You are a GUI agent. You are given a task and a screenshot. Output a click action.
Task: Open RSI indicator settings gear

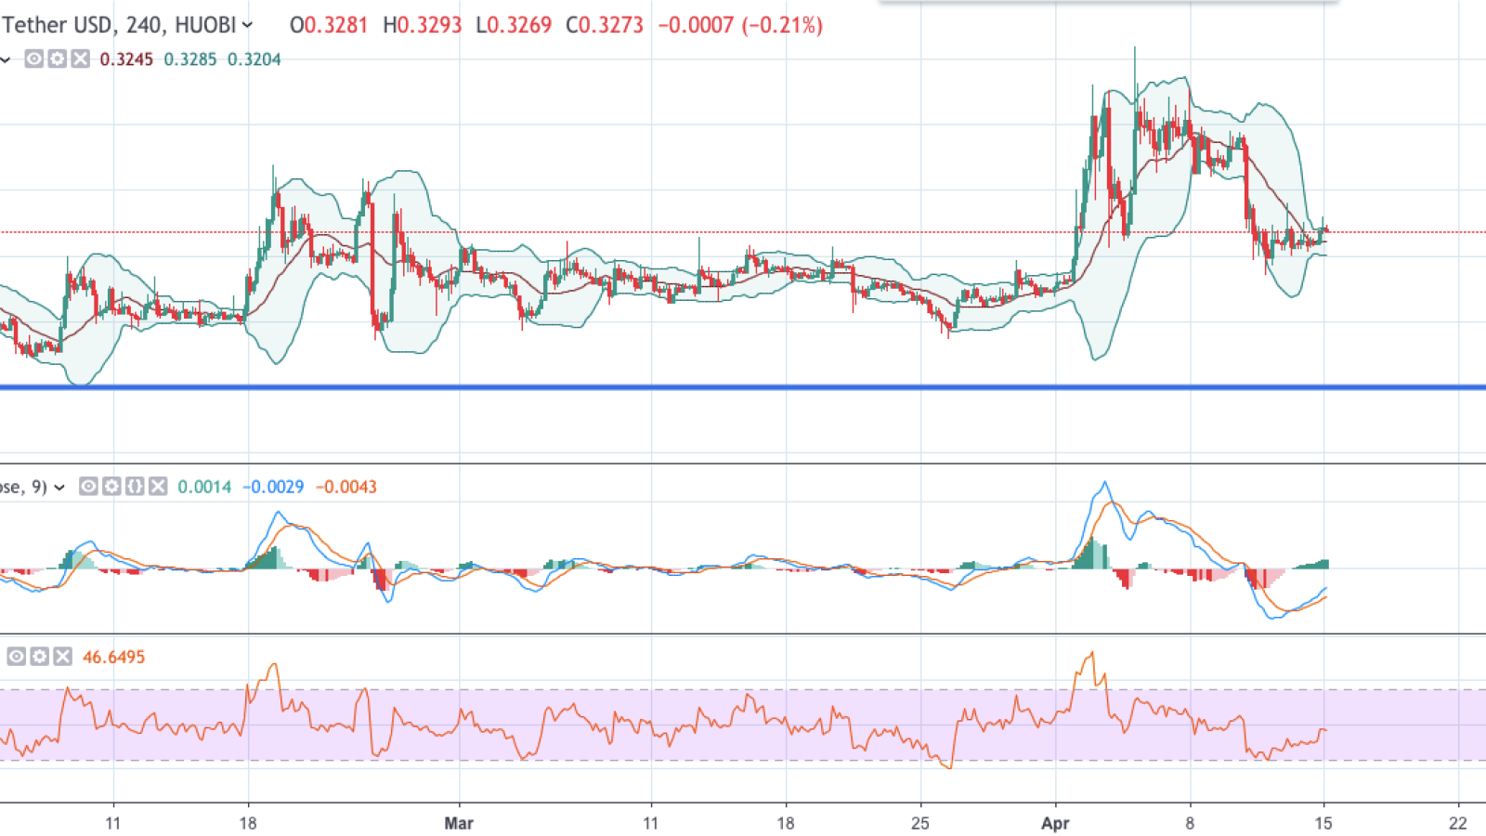pos(40,657)
